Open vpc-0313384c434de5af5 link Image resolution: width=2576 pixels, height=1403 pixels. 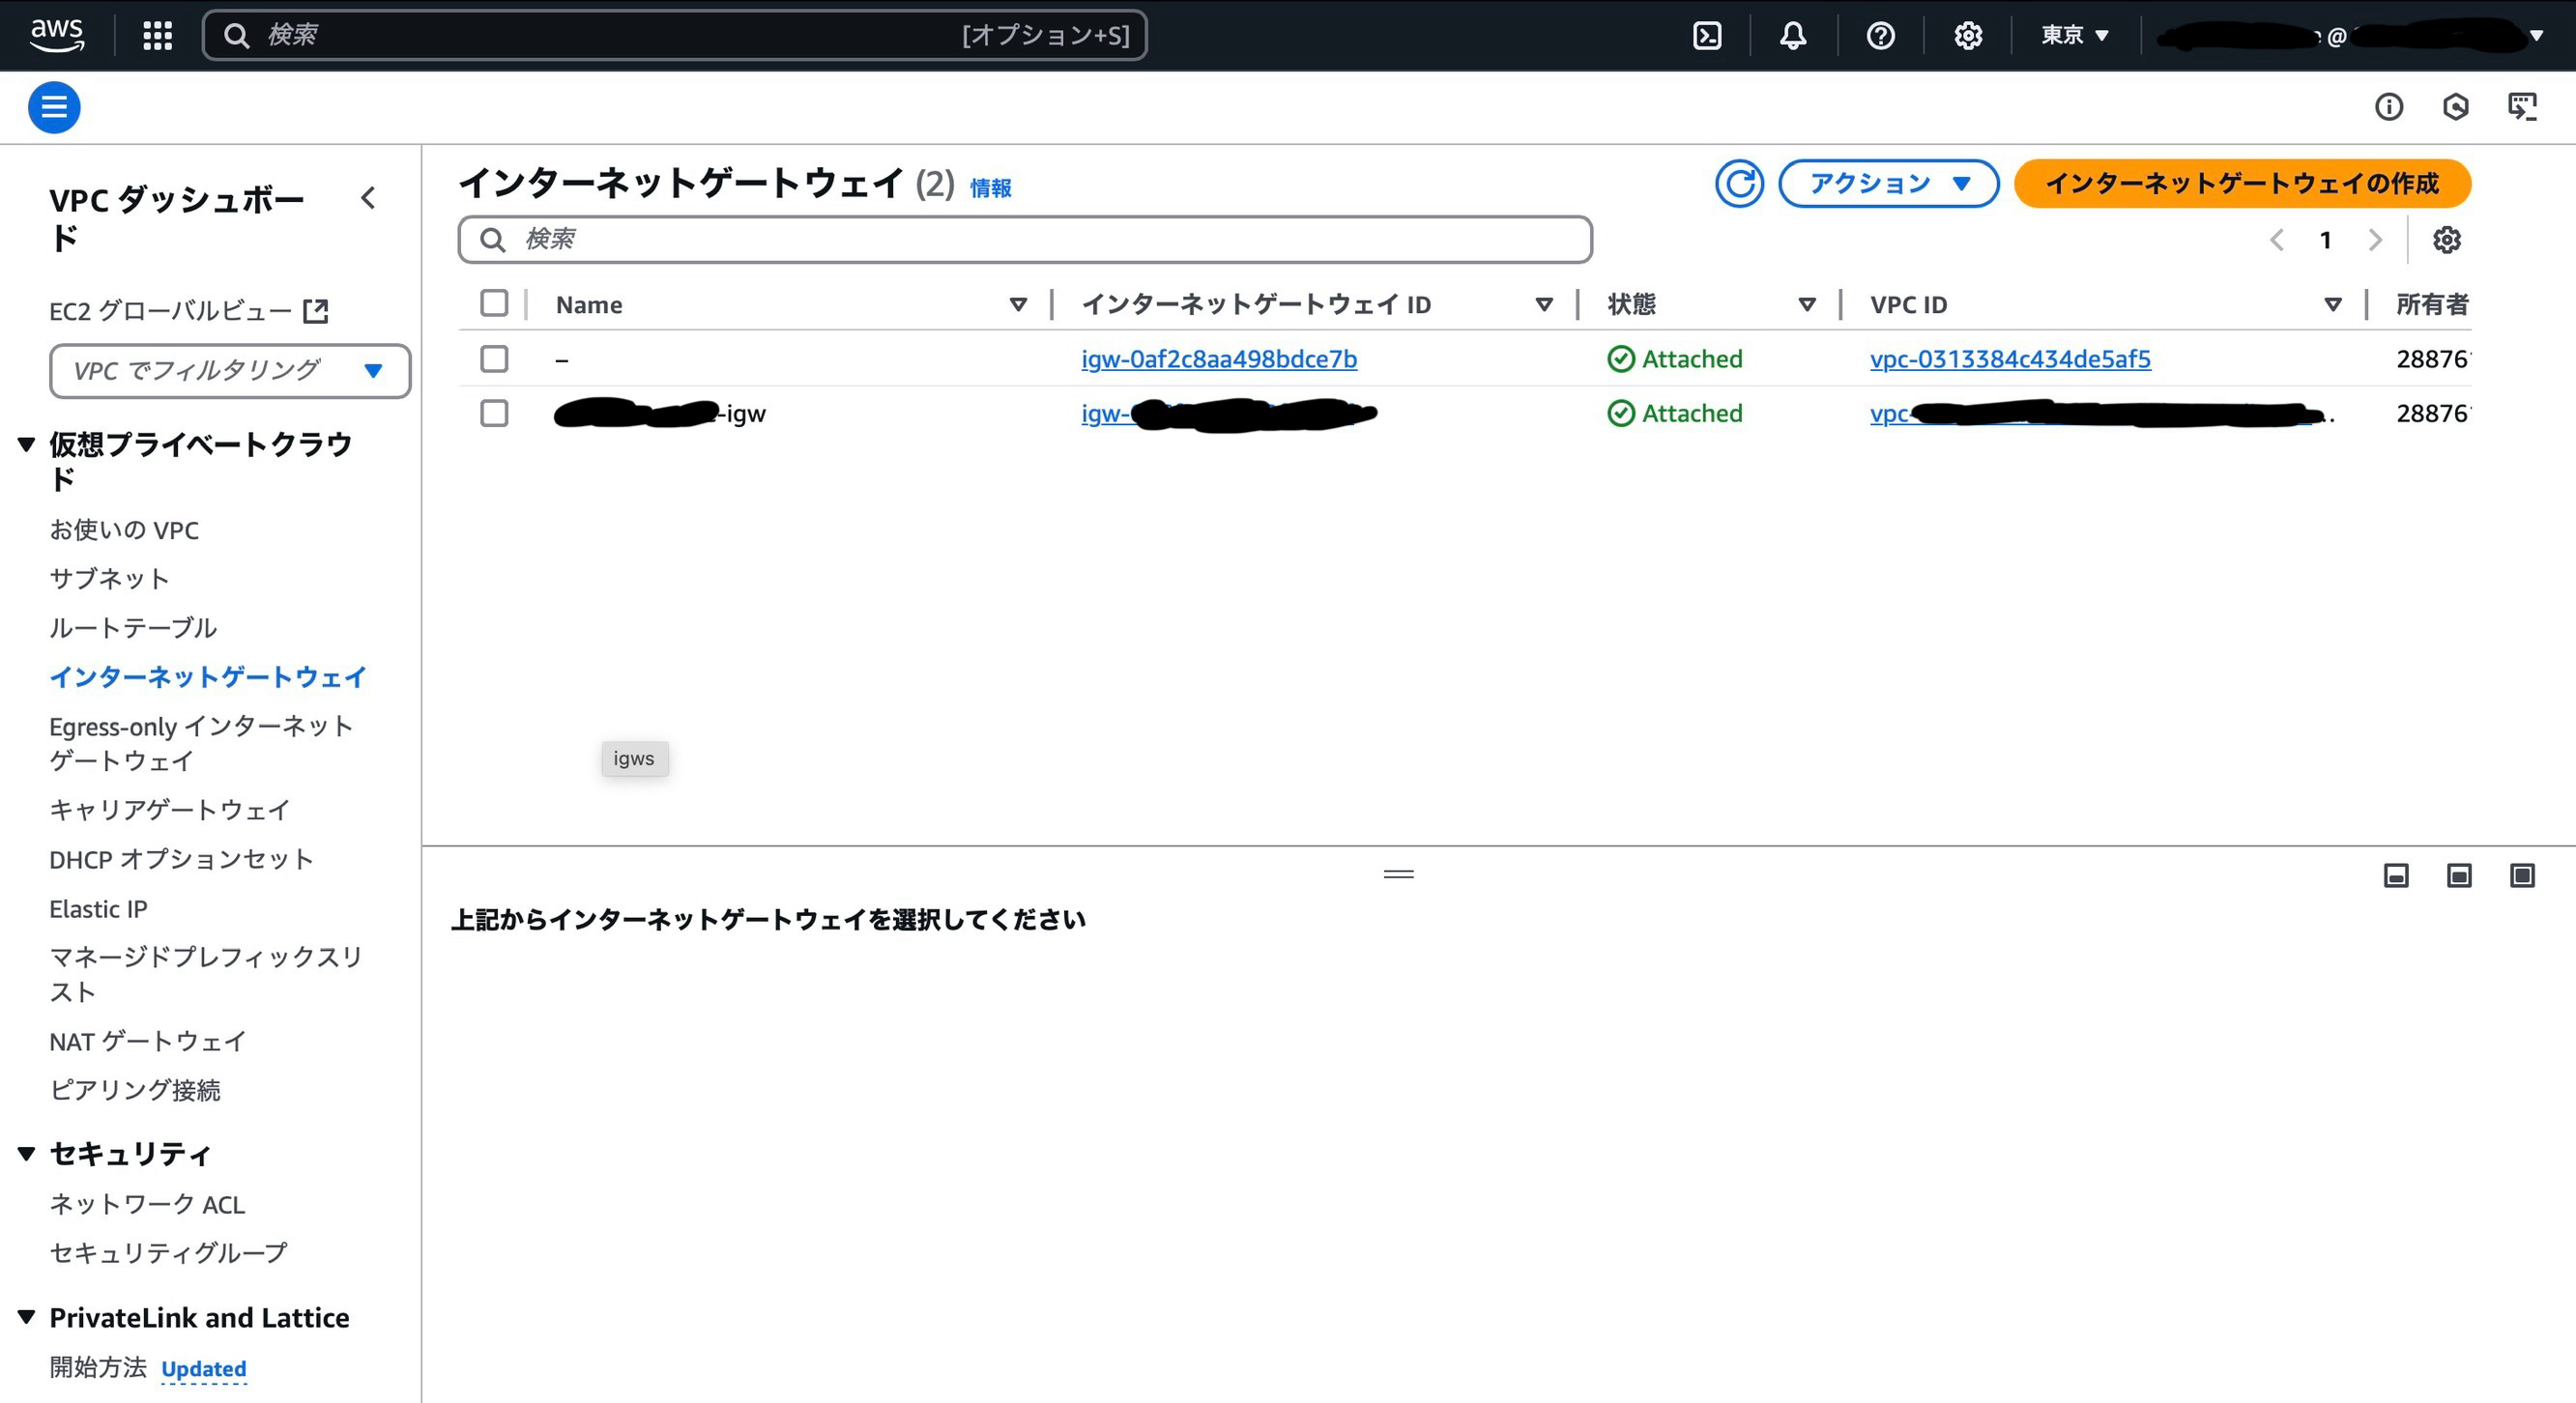coord(2010,358)
